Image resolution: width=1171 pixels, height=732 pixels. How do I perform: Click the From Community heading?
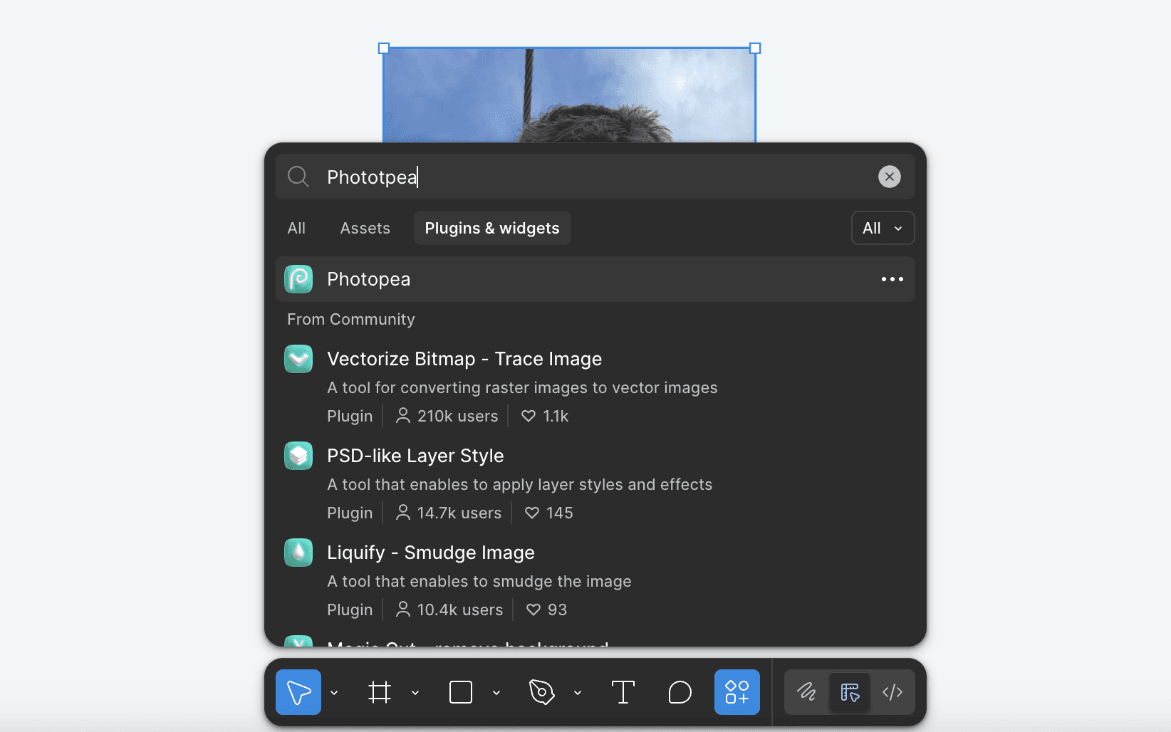(x=351, y=319)
